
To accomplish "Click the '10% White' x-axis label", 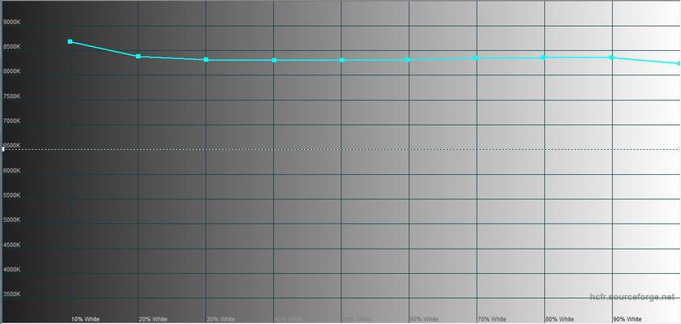I will pos(85,319).
